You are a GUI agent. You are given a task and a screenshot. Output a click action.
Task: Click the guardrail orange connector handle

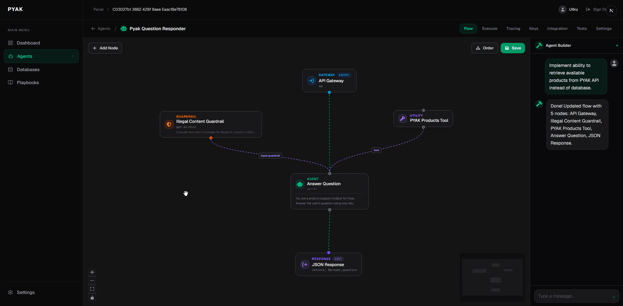click(211, 138)
